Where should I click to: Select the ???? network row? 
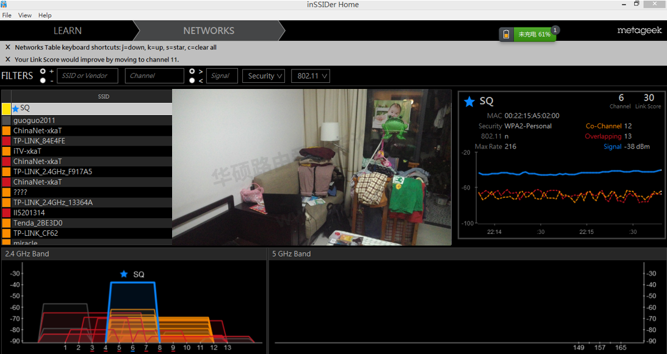click(87, 192)
